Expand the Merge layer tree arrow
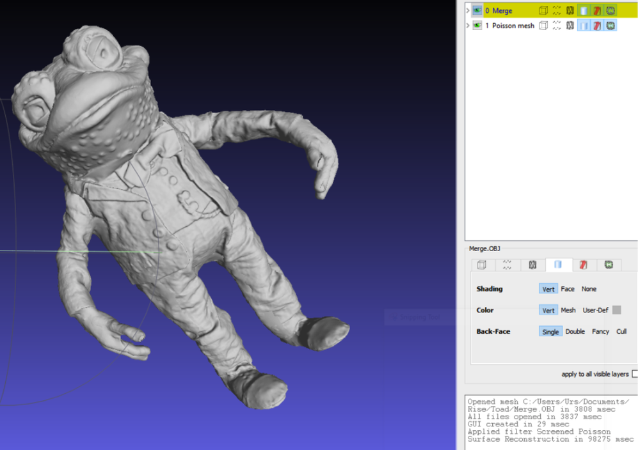The width and height of the screenshot is (640, 450). point(468,11)
